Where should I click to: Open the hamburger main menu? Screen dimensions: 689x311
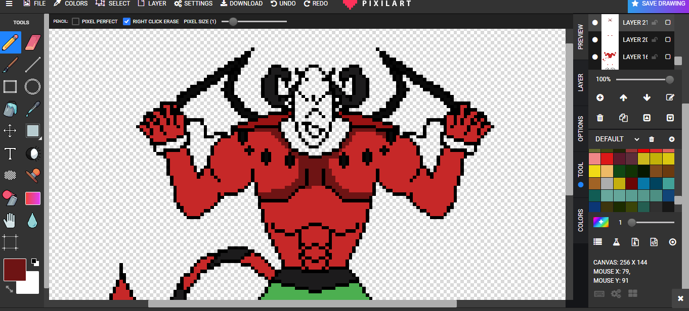click(x=9, y=4)
